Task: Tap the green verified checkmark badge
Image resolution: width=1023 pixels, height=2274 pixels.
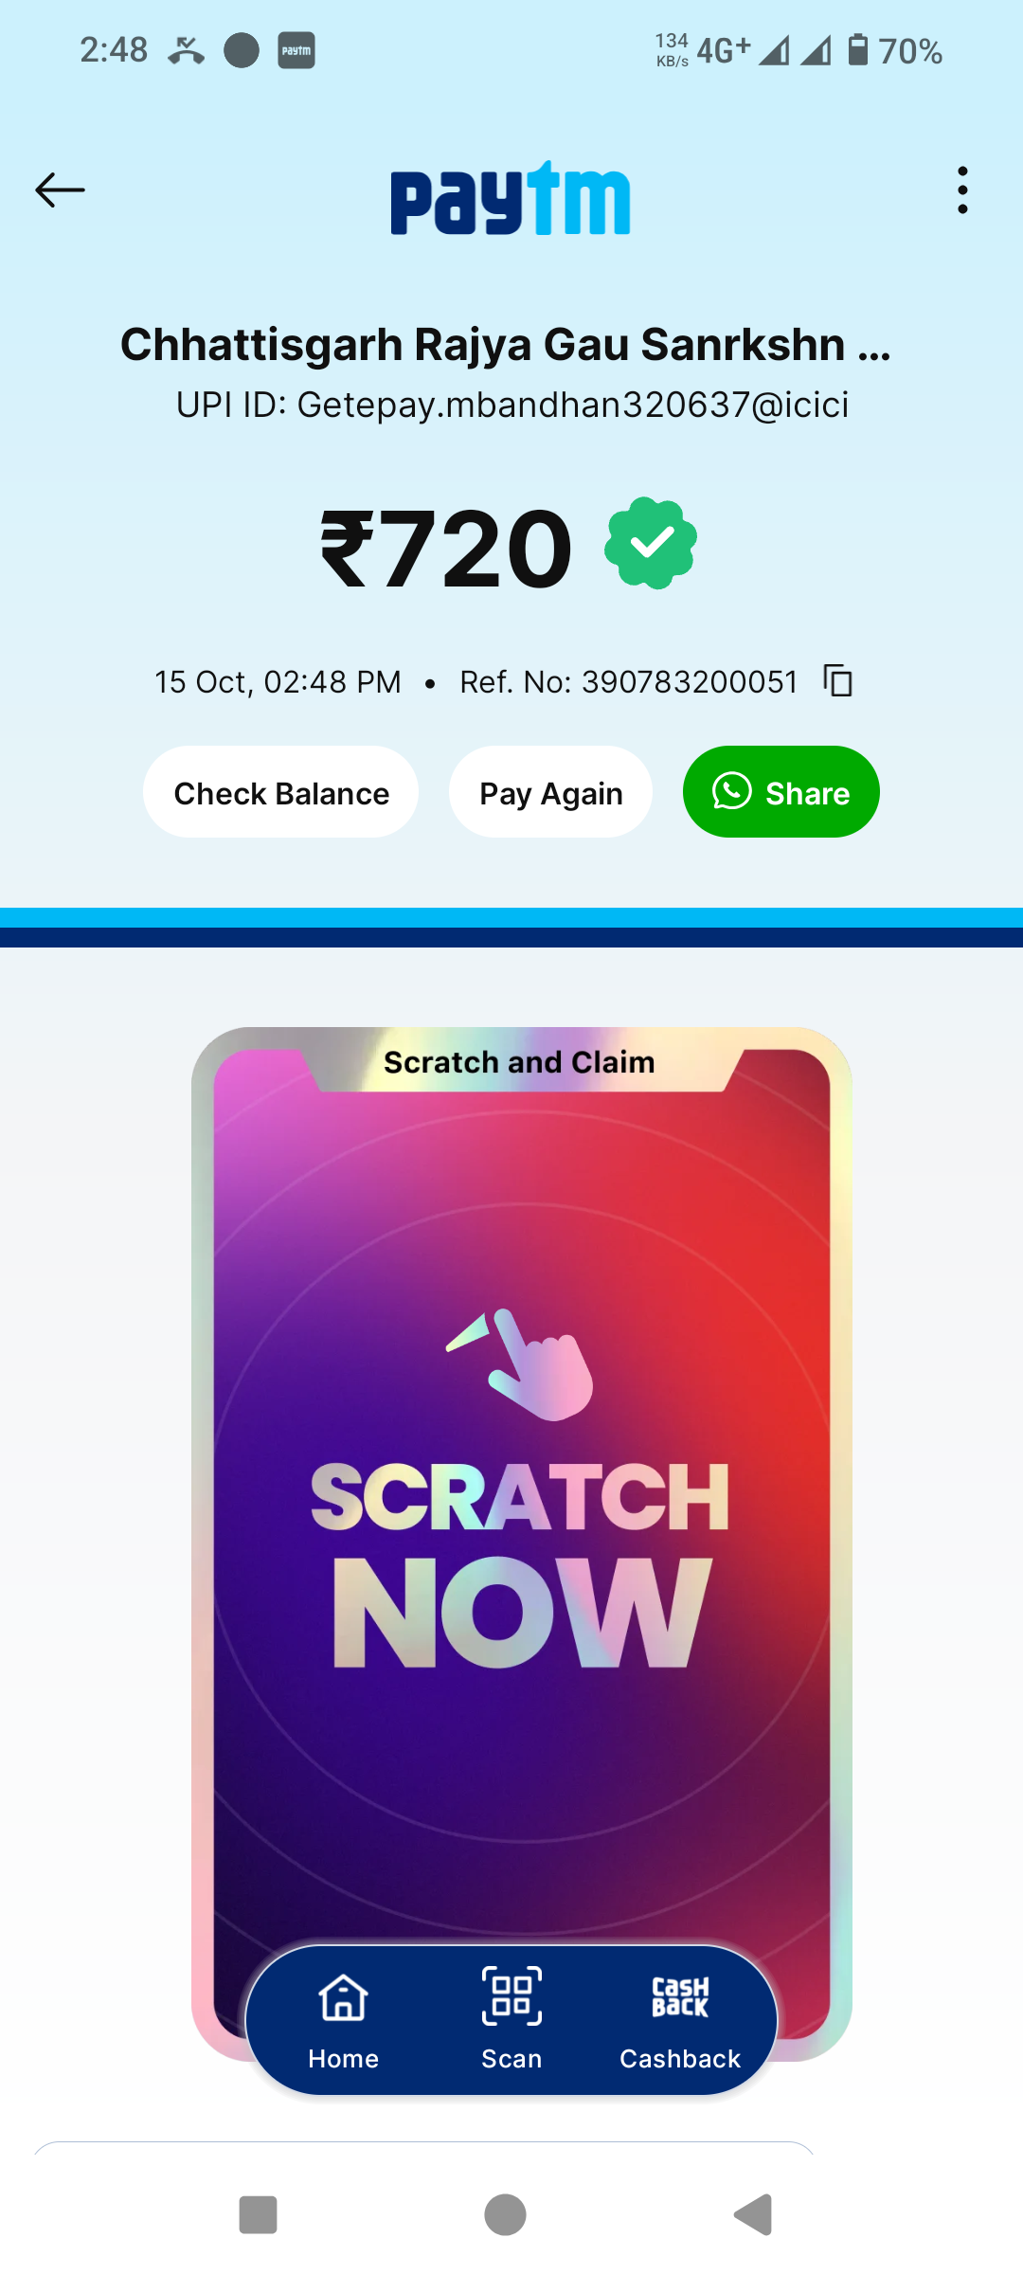Action: click(x=651, y=543)
